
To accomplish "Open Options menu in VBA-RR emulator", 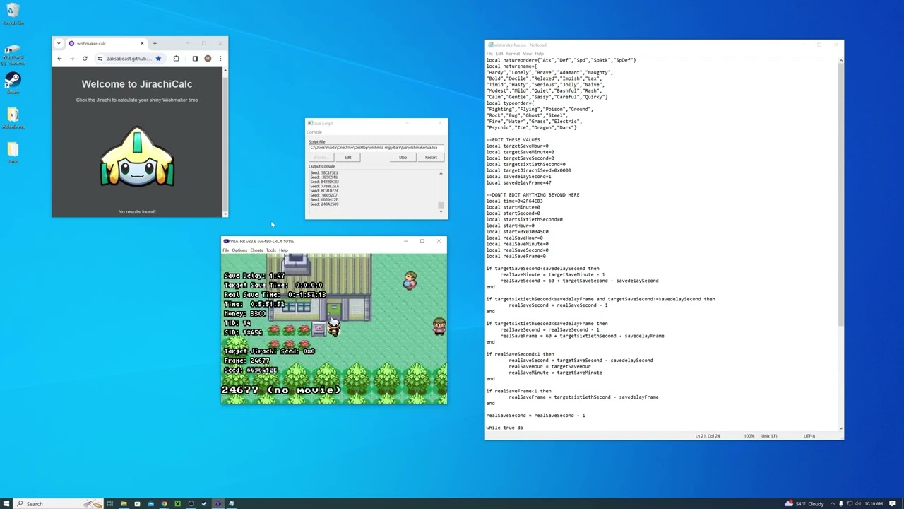I will click(239, 250).
